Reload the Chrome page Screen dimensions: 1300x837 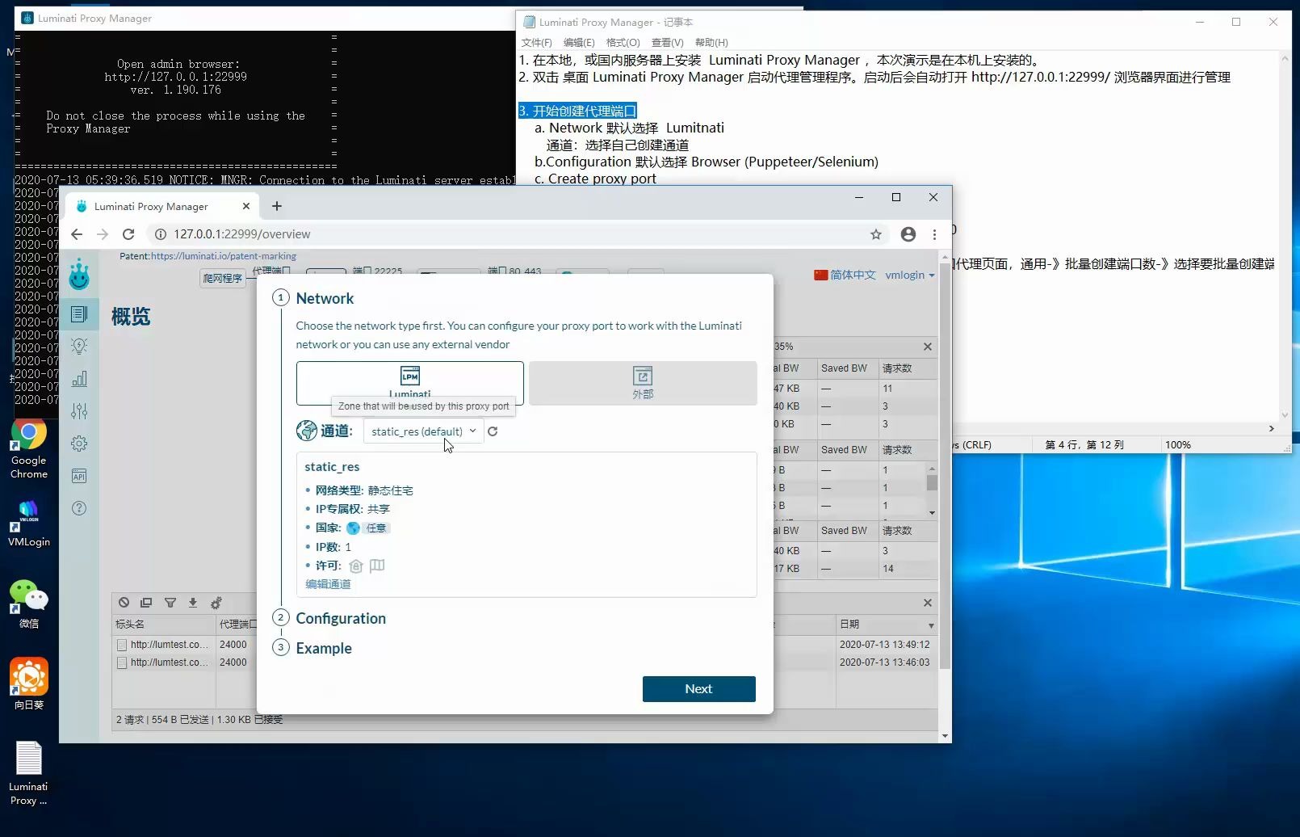click(128, 234)
